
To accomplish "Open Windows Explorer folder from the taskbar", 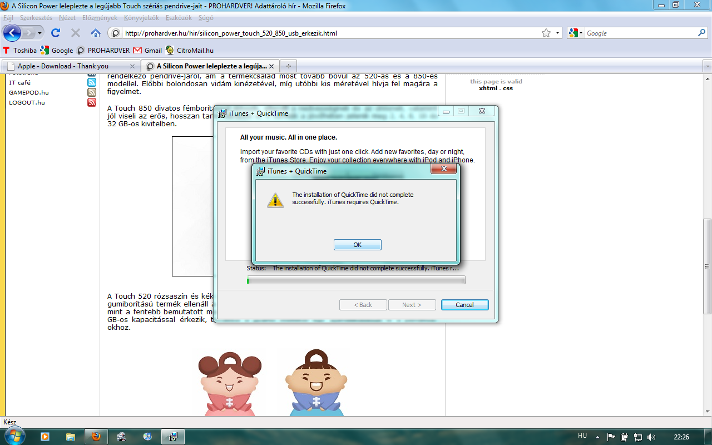I will click(70, 437).
